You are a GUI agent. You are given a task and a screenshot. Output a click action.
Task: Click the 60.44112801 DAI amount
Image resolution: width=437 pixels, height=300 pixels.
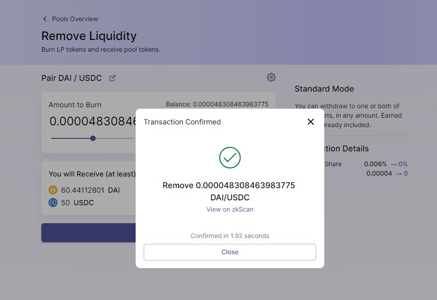point(90,190)
